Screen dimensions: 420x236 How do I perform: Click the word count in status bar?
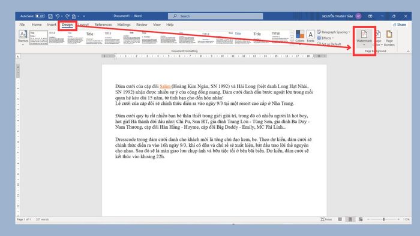[x=43, y=219]
